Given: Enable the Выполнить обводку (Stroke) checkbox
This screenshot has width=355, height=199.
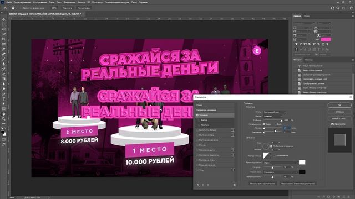Looking at the screenshot, I should [197, 130].
